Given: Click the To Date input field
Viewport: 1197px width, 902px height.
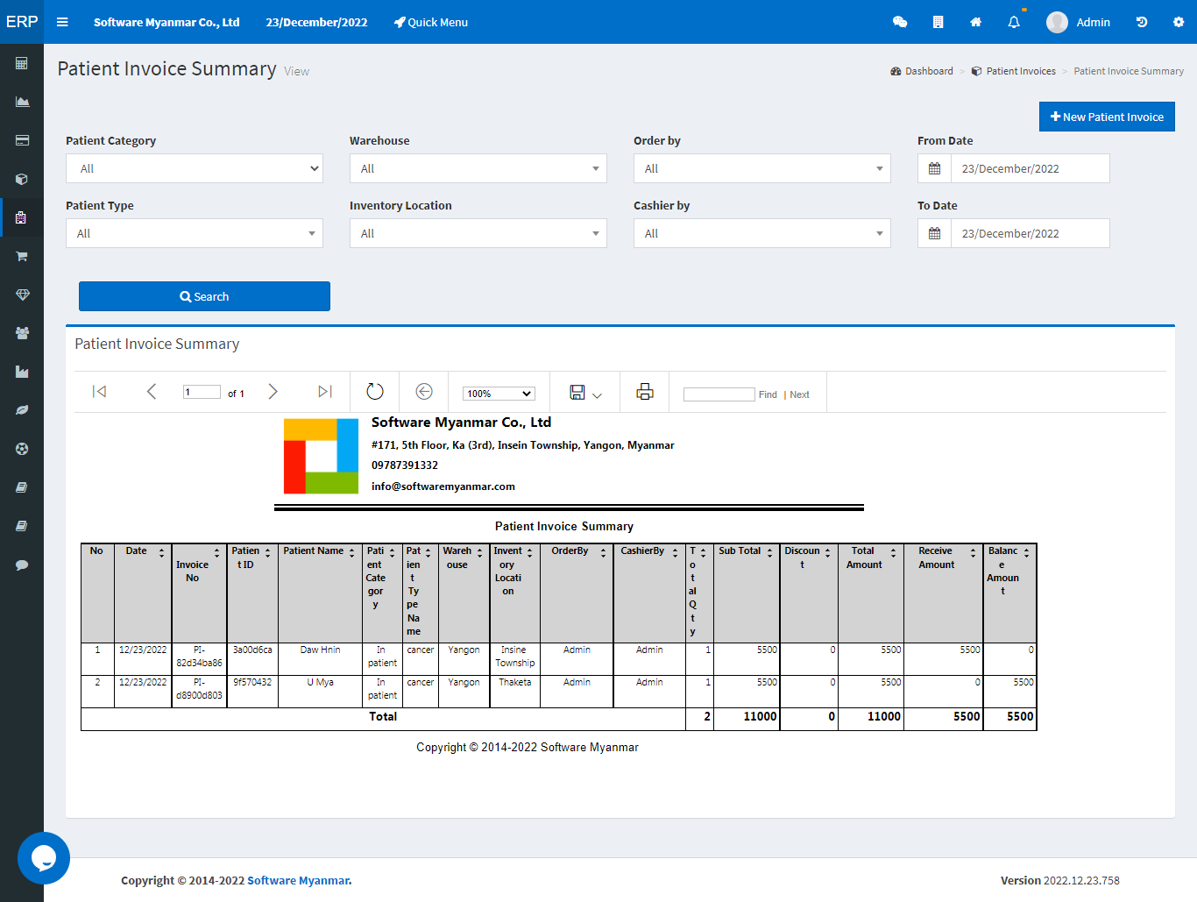Looking at the screenshot, I should 1031,233.
